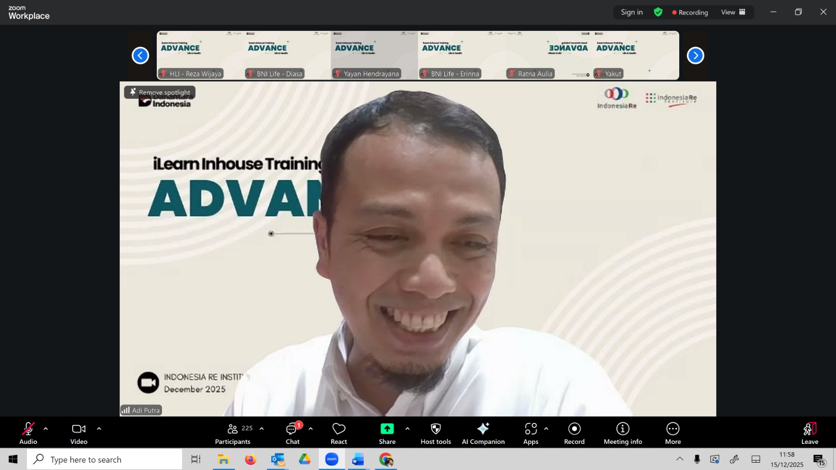Open the Apps panel

(x=530, y=433)
